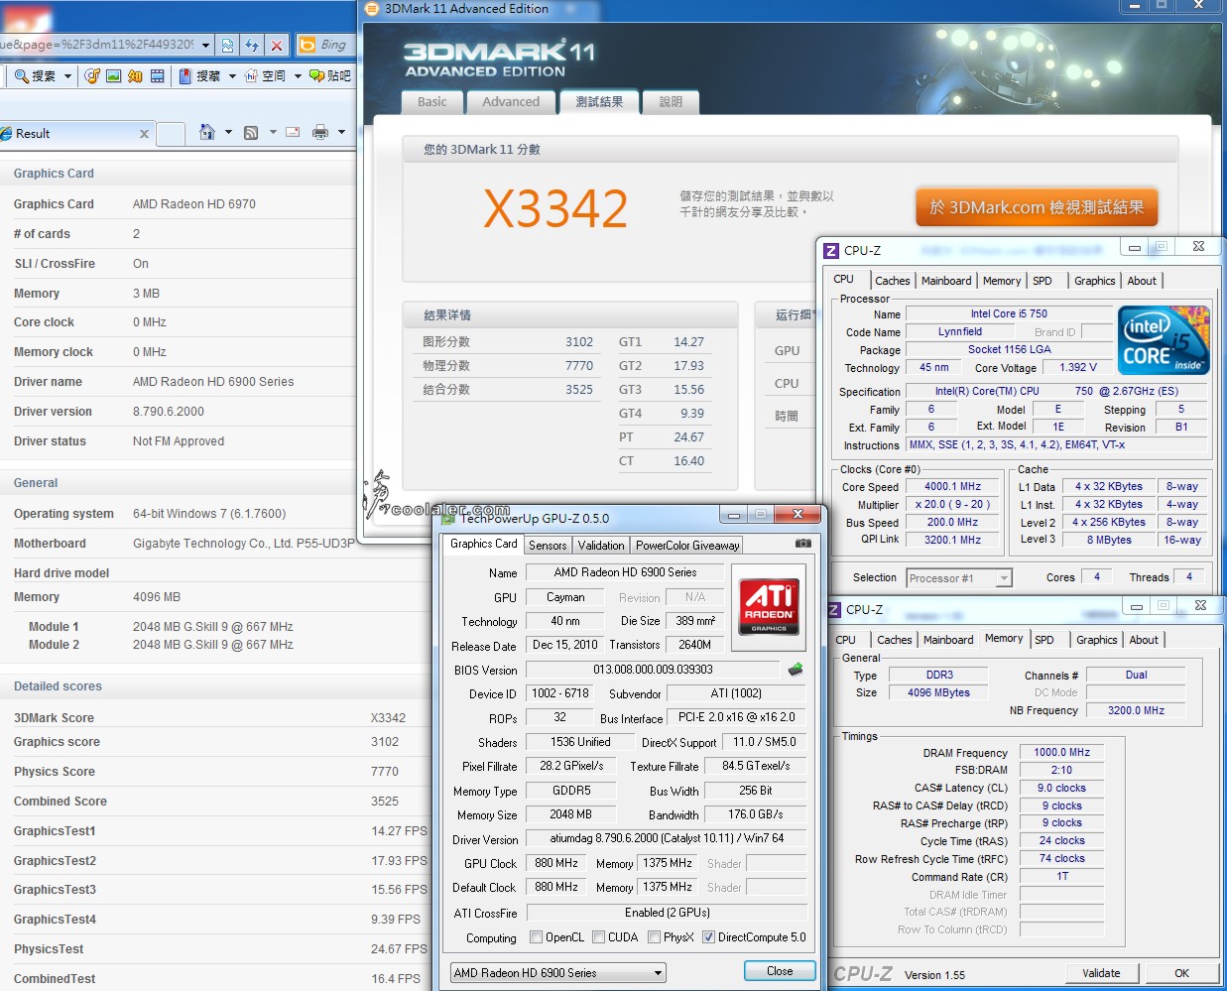Open the PowerColor Giveaway tab in GPU-Z

click(x=687, y=546)
